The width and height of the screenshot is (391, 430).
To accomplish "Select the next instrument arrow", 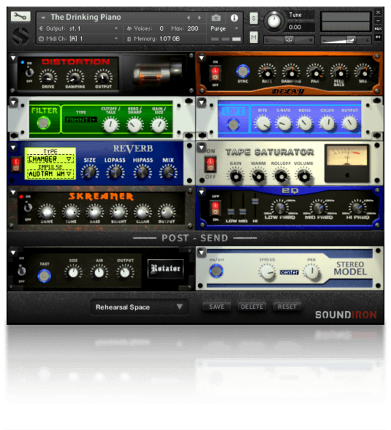I will coord(199,18).
